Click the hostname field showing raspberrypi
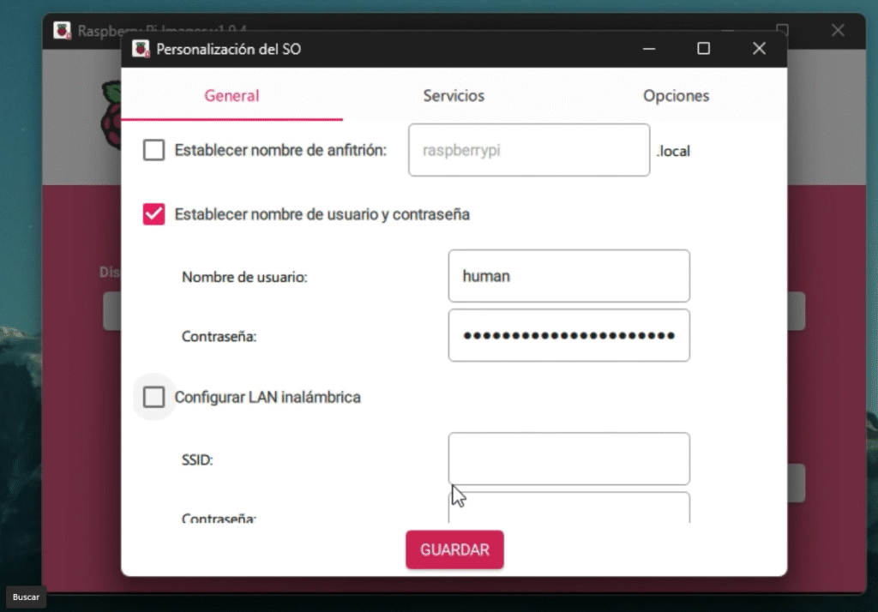Image resolution: width=878 pixels, height=612 pixels. pos(529,150)
